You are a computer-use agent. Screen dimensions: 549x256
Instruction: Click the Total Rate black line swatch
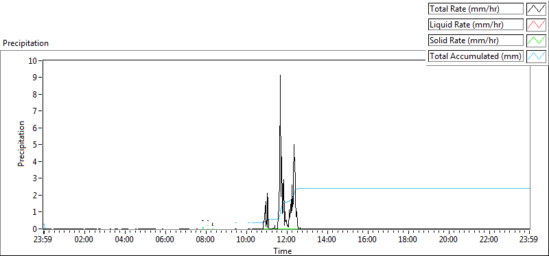[537, 9]
